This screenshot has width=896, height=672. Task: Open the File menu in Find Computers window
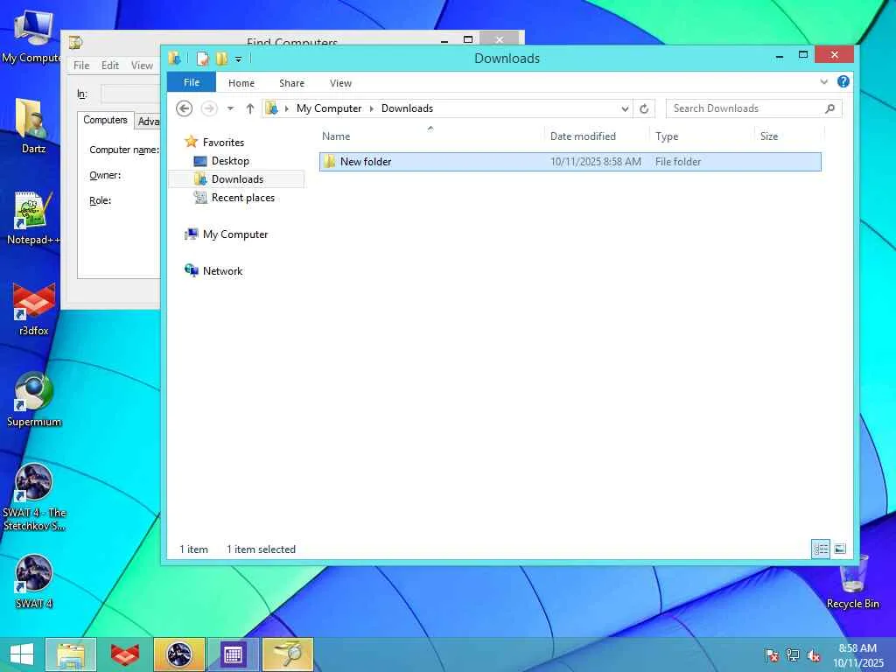click(x=81, y=66)
